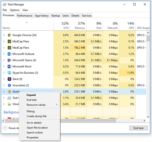Click the End task button at bottom right
This screenshot has height=142, width=152.
pyautogui.click(x=138, y=128)
